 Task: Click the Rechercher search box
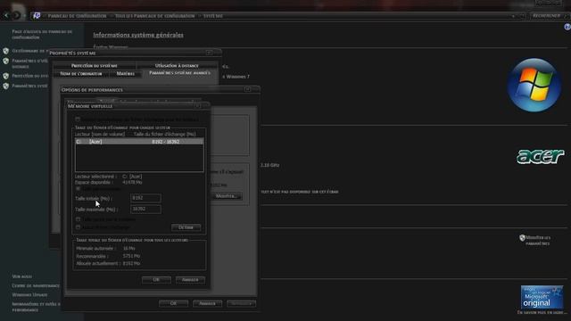pos(548,16)
